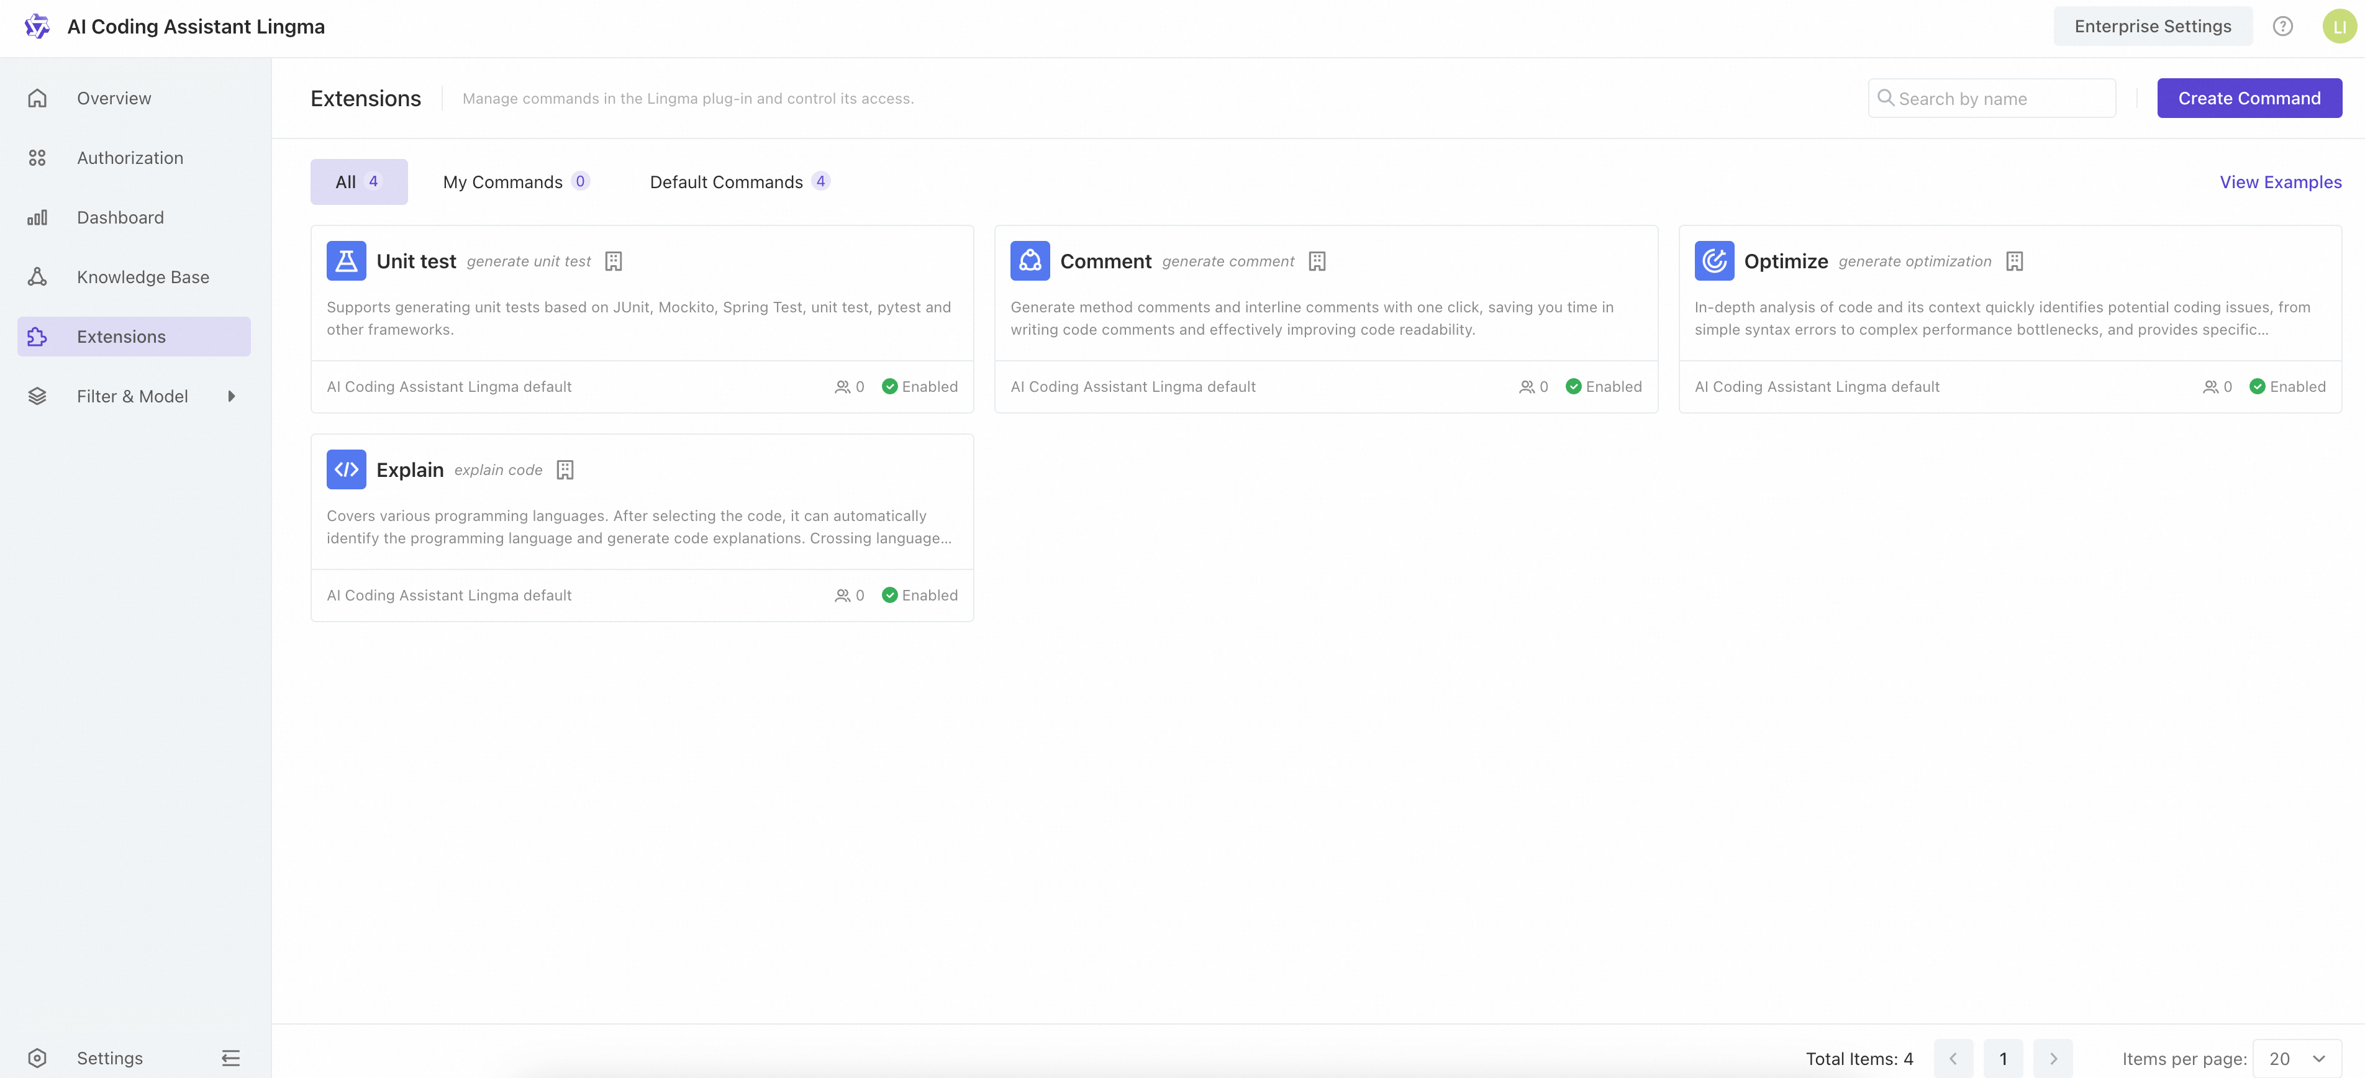The height and width of the screenshot is (1078, 2365).
Task: Click the 'Total Items: 4' text
Action: [1859, 1059]
